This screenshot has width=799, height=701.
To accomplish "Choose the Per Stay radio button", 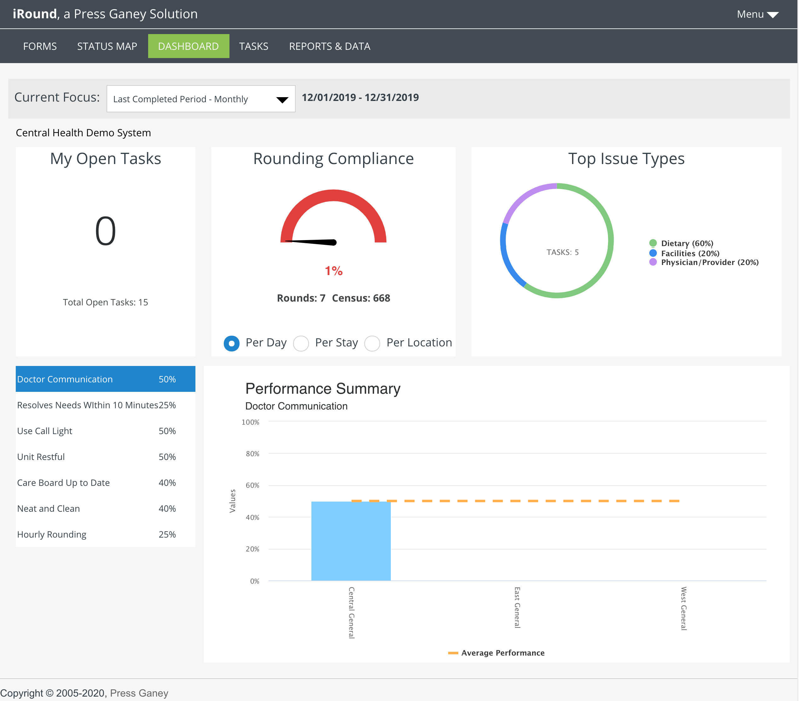I will [301, 344].
